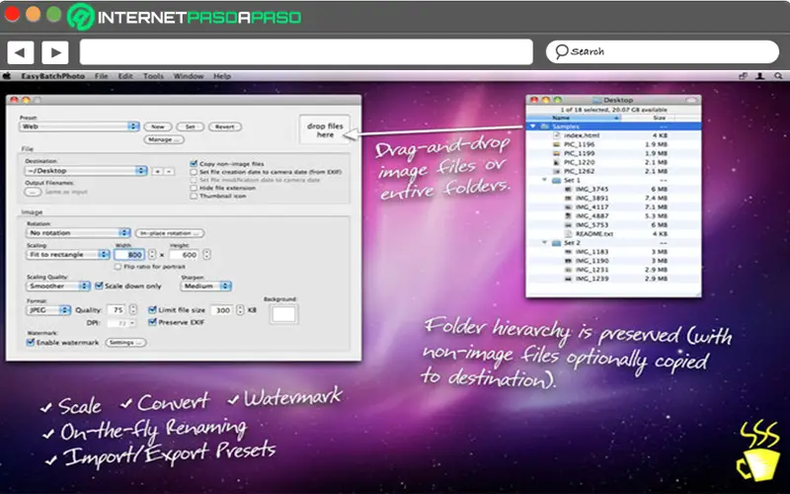Viewport: 790px width, 494px height.
Task: Click the PIC_1220 image icon
Action: pos(557,162)
